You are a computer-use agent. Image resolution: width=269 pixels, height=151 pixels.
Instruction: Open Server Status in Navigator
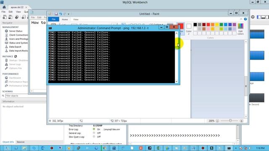pos(16,31)
